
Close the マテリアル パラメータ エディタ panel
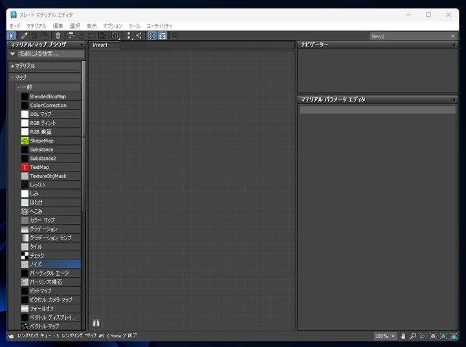point(454,100)
